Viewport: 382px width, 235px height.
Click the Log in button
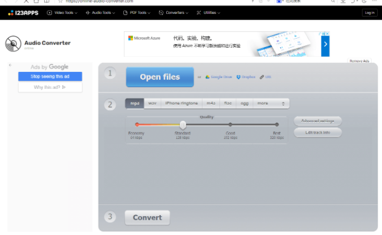pos(369,13)
